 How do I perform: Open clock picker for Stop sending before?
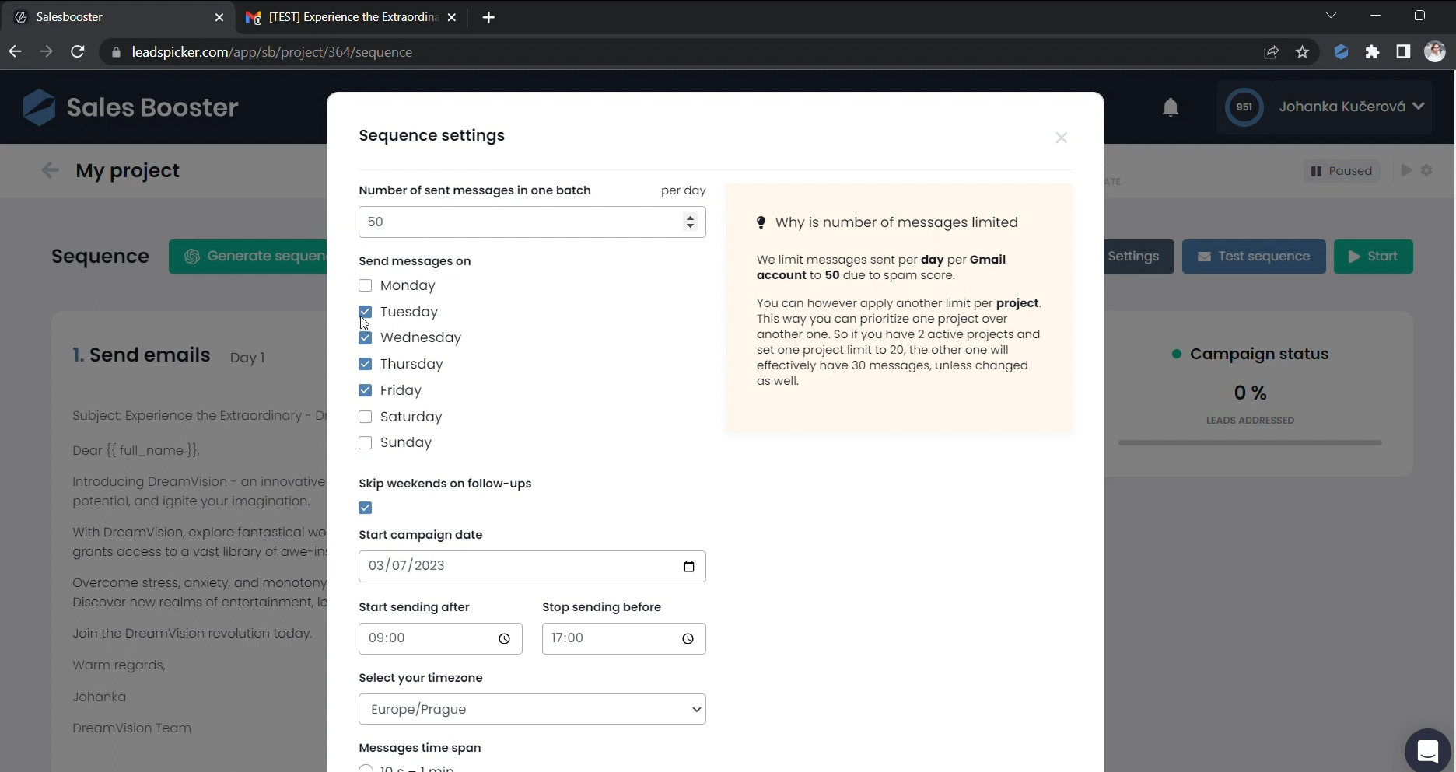point(688,638)
